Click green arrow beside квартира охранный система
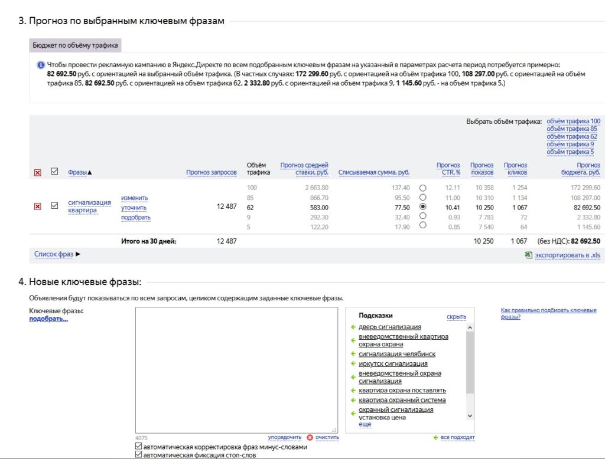The image size is (605, 459). pos(353,400)
